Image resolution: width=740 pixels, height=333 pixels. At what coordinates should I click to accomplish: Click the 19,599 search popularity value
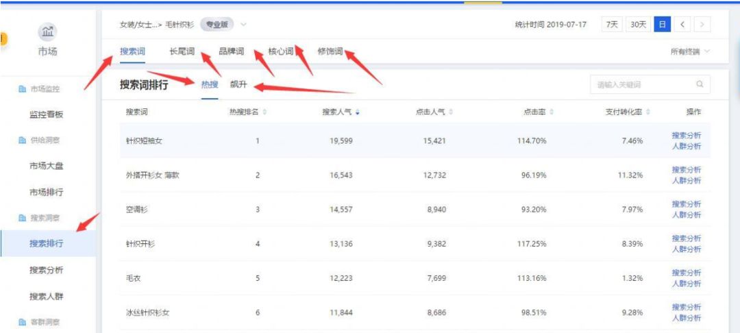point(341,140)
